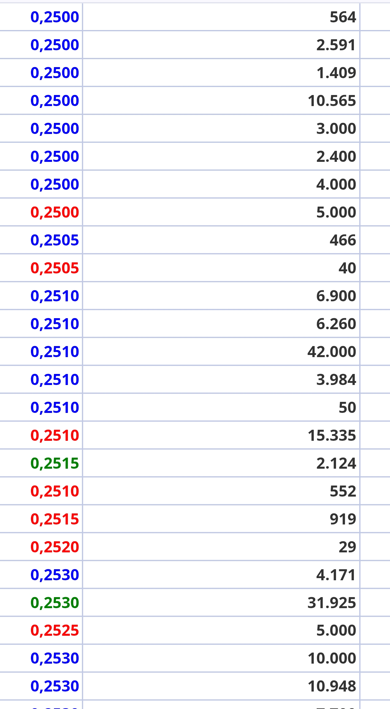Click the blue 0,2505 price
390x709 pixels.
click(55, 240)
